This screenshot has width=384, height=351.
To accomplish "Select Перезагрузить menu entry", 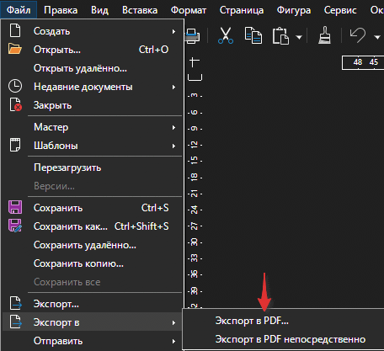I will click(x=92, y=168).
